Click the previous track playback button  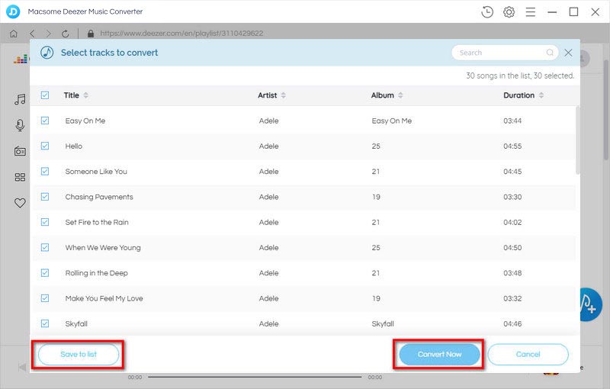(22, 367)
